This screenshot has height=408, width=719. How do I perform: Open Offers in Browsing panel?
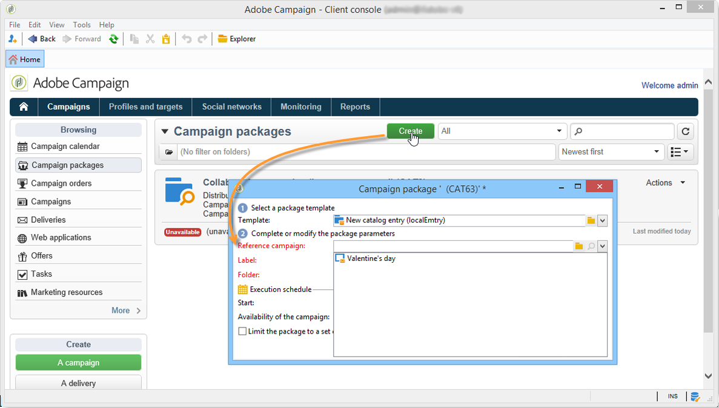[x=78, y=256]
